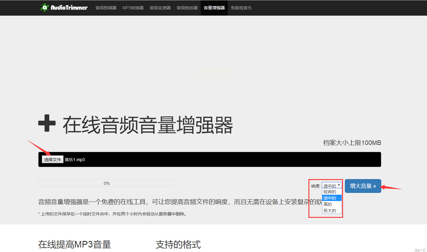This screenshot has height=252, width=427.
Task: Collapse the 响度 loudness dropdown
Action: 332,186
